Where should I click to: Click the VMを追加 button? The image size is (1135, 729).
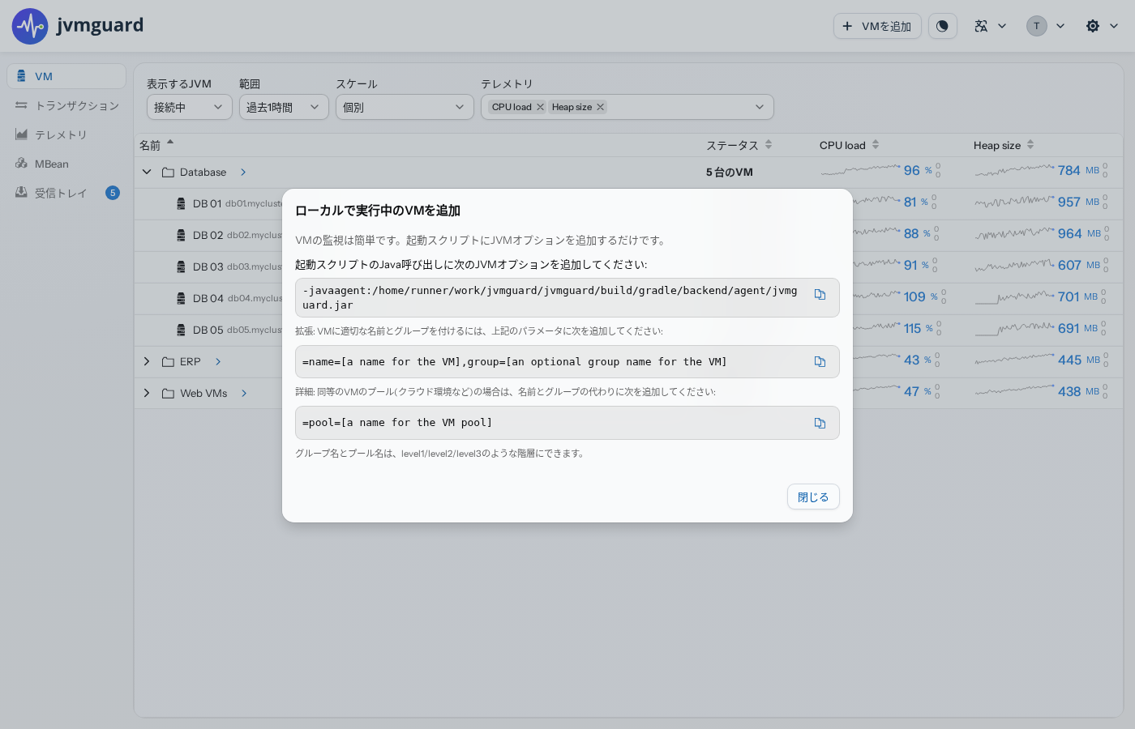877,26
